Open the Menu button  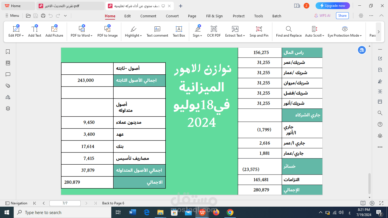tap(12, 16)
